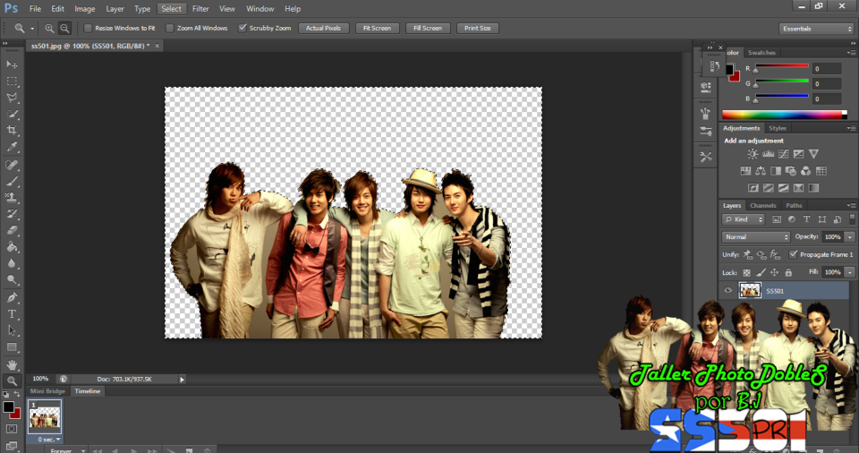859x453 pixels.
Task: Select the Blur tool
Action: pyautogui.click(x=12, y=263)
